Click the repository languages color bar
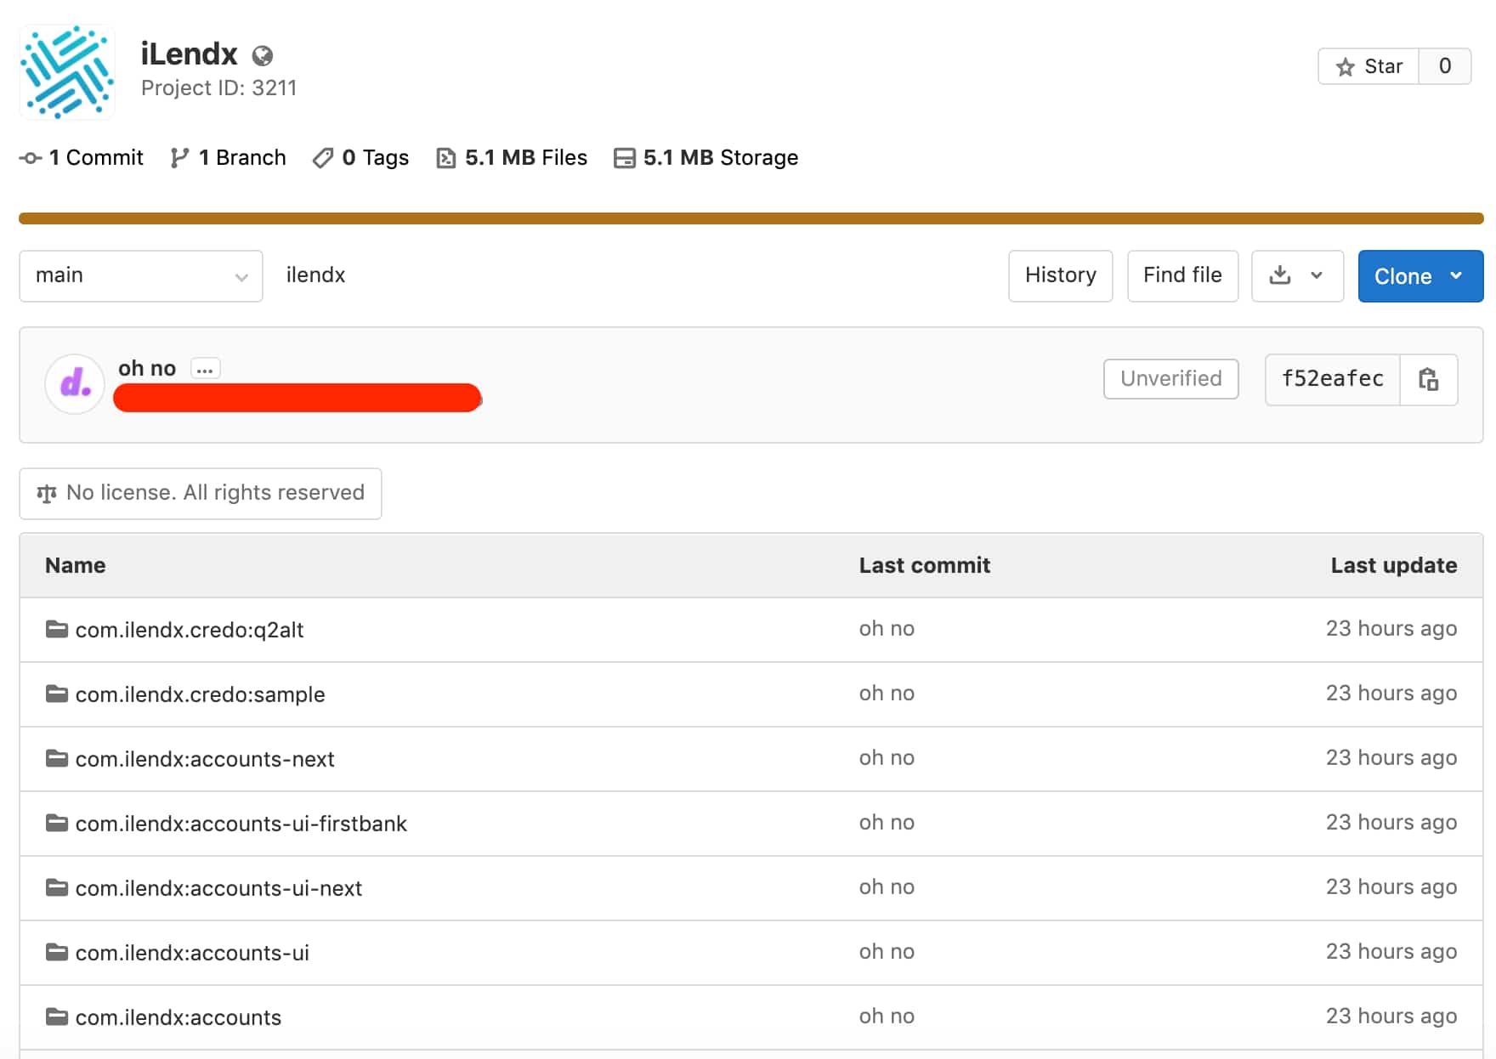The image size is (1496, 1059). tap(751, 218)
